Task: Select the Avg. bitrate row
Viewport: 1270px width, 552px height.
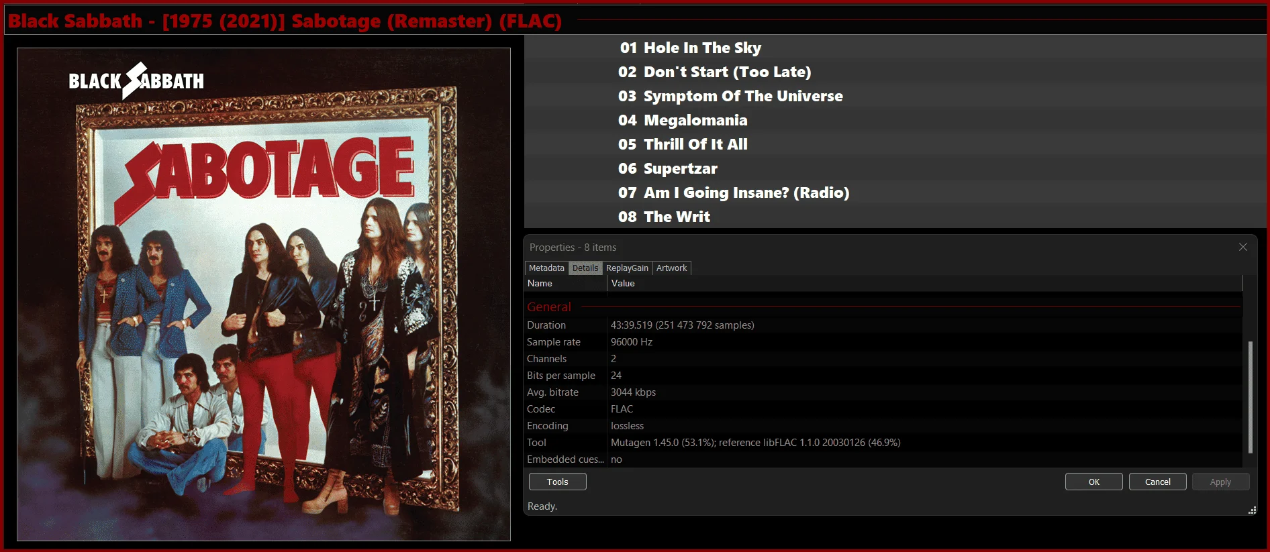Action: tap(883, 392)
